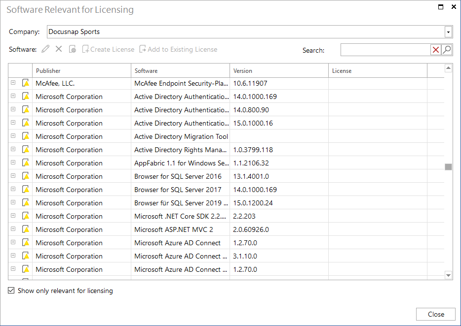
Task: Click the Close button
Action: [436, 314]
